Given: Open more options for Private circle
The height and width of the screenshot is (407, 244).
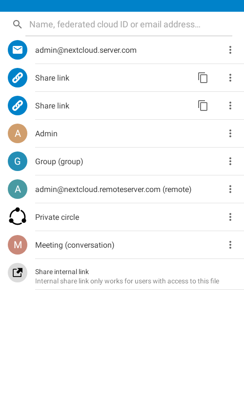Looking at the screenshot, I should pyautogui.click(x=230, y=217).
